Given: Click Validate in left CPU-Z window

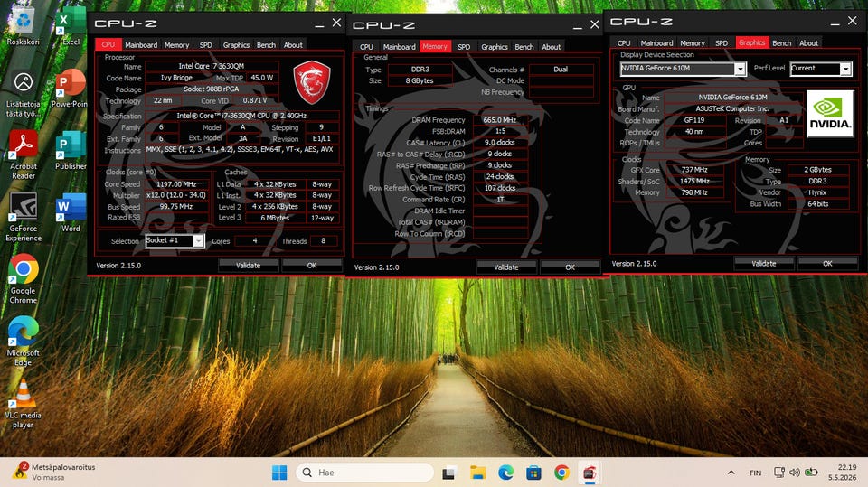Looking at the screenshot, I should click(x=248, y=265).
